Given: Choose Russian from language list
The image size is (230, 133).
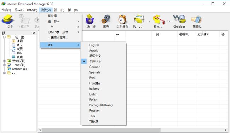Looking at the screenshot, I should (x=94, y=111).
